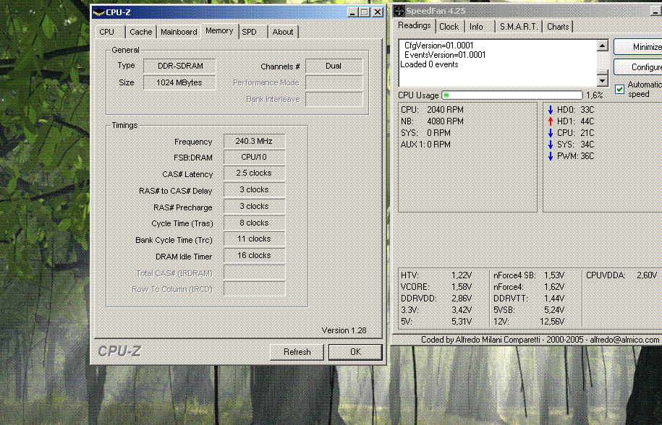This screenshot has height=425, width=662.
Task: Click the memory Type field DDR-SDRAM
Action: click(x=180, y=66)
